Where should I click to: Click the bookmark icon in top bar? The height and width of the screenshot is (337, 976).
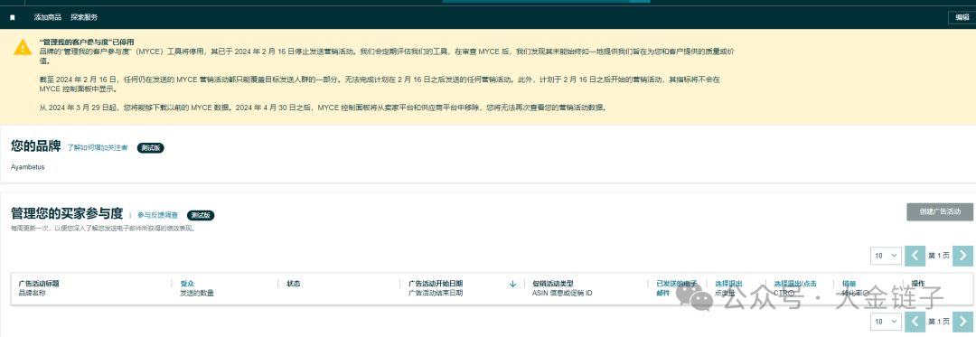point(13,18)
